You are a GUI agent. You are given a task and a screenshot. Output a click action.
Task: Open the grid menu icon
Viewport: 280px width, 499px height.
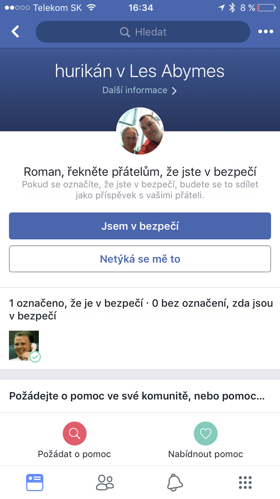[245, 483]
